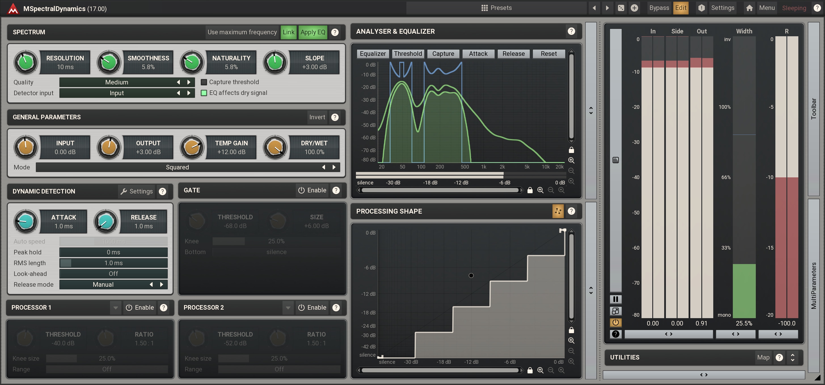Click the meter power icon
Screen dimensions: 825x385
click(615, 322)
